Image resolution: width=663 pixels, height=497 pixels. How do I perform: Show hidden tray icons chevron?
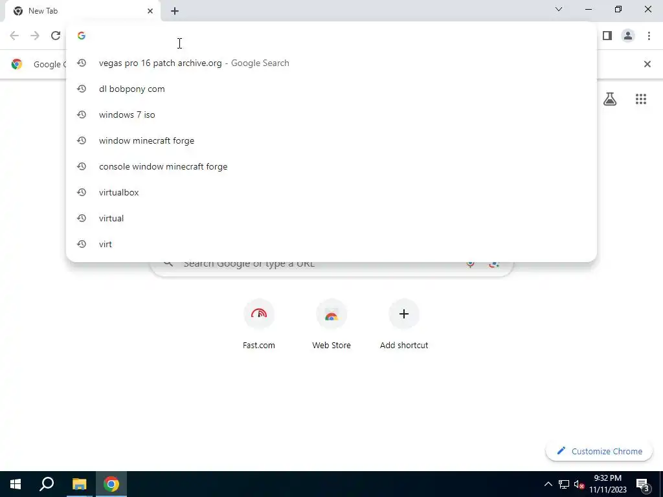point(548,484)
